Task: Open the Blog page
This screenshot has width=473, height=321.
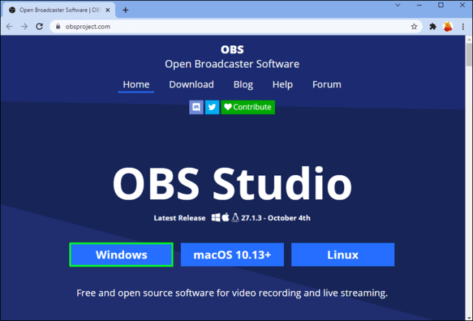Action: 243,84
